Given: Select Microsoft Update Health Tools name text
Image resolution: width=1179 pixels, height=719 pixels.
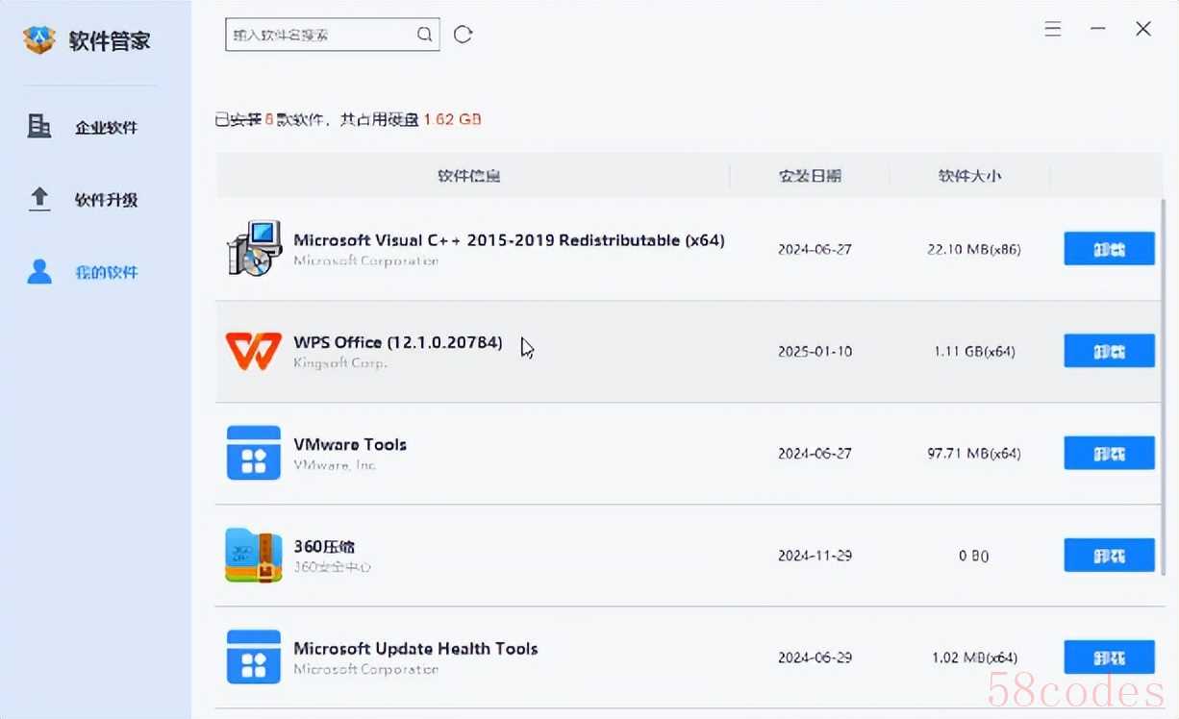Looking at the screenshot, I should [415, 649].
